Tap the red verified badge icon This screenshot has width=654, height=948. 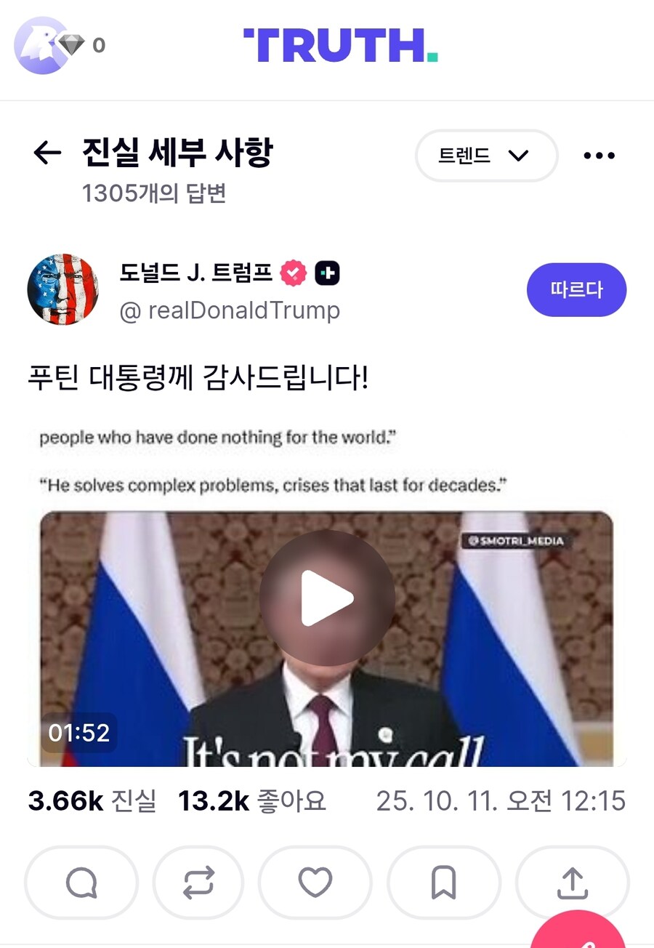[x=294, y=273]
